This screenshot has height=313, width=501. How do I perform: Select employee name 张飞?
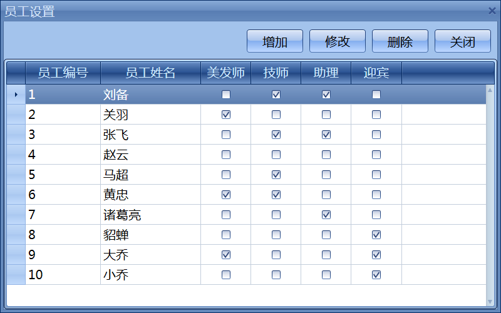[x=116, y=135]
